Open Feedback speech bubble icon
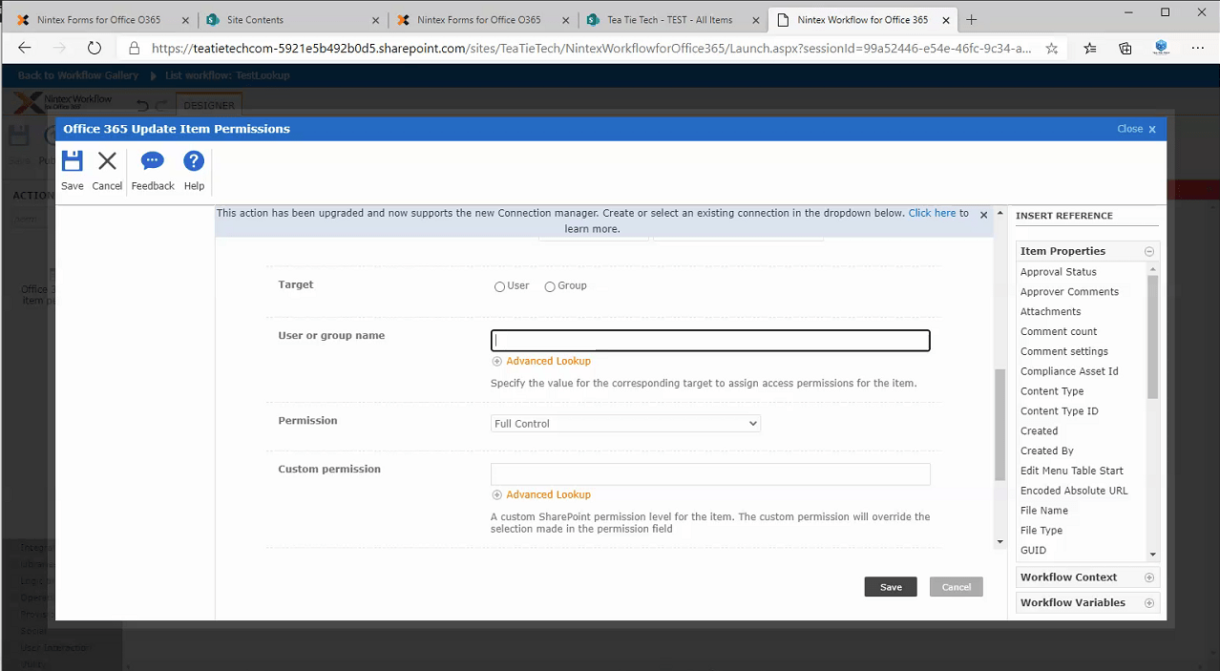The image size is (1220, 671). click(153, 161)
